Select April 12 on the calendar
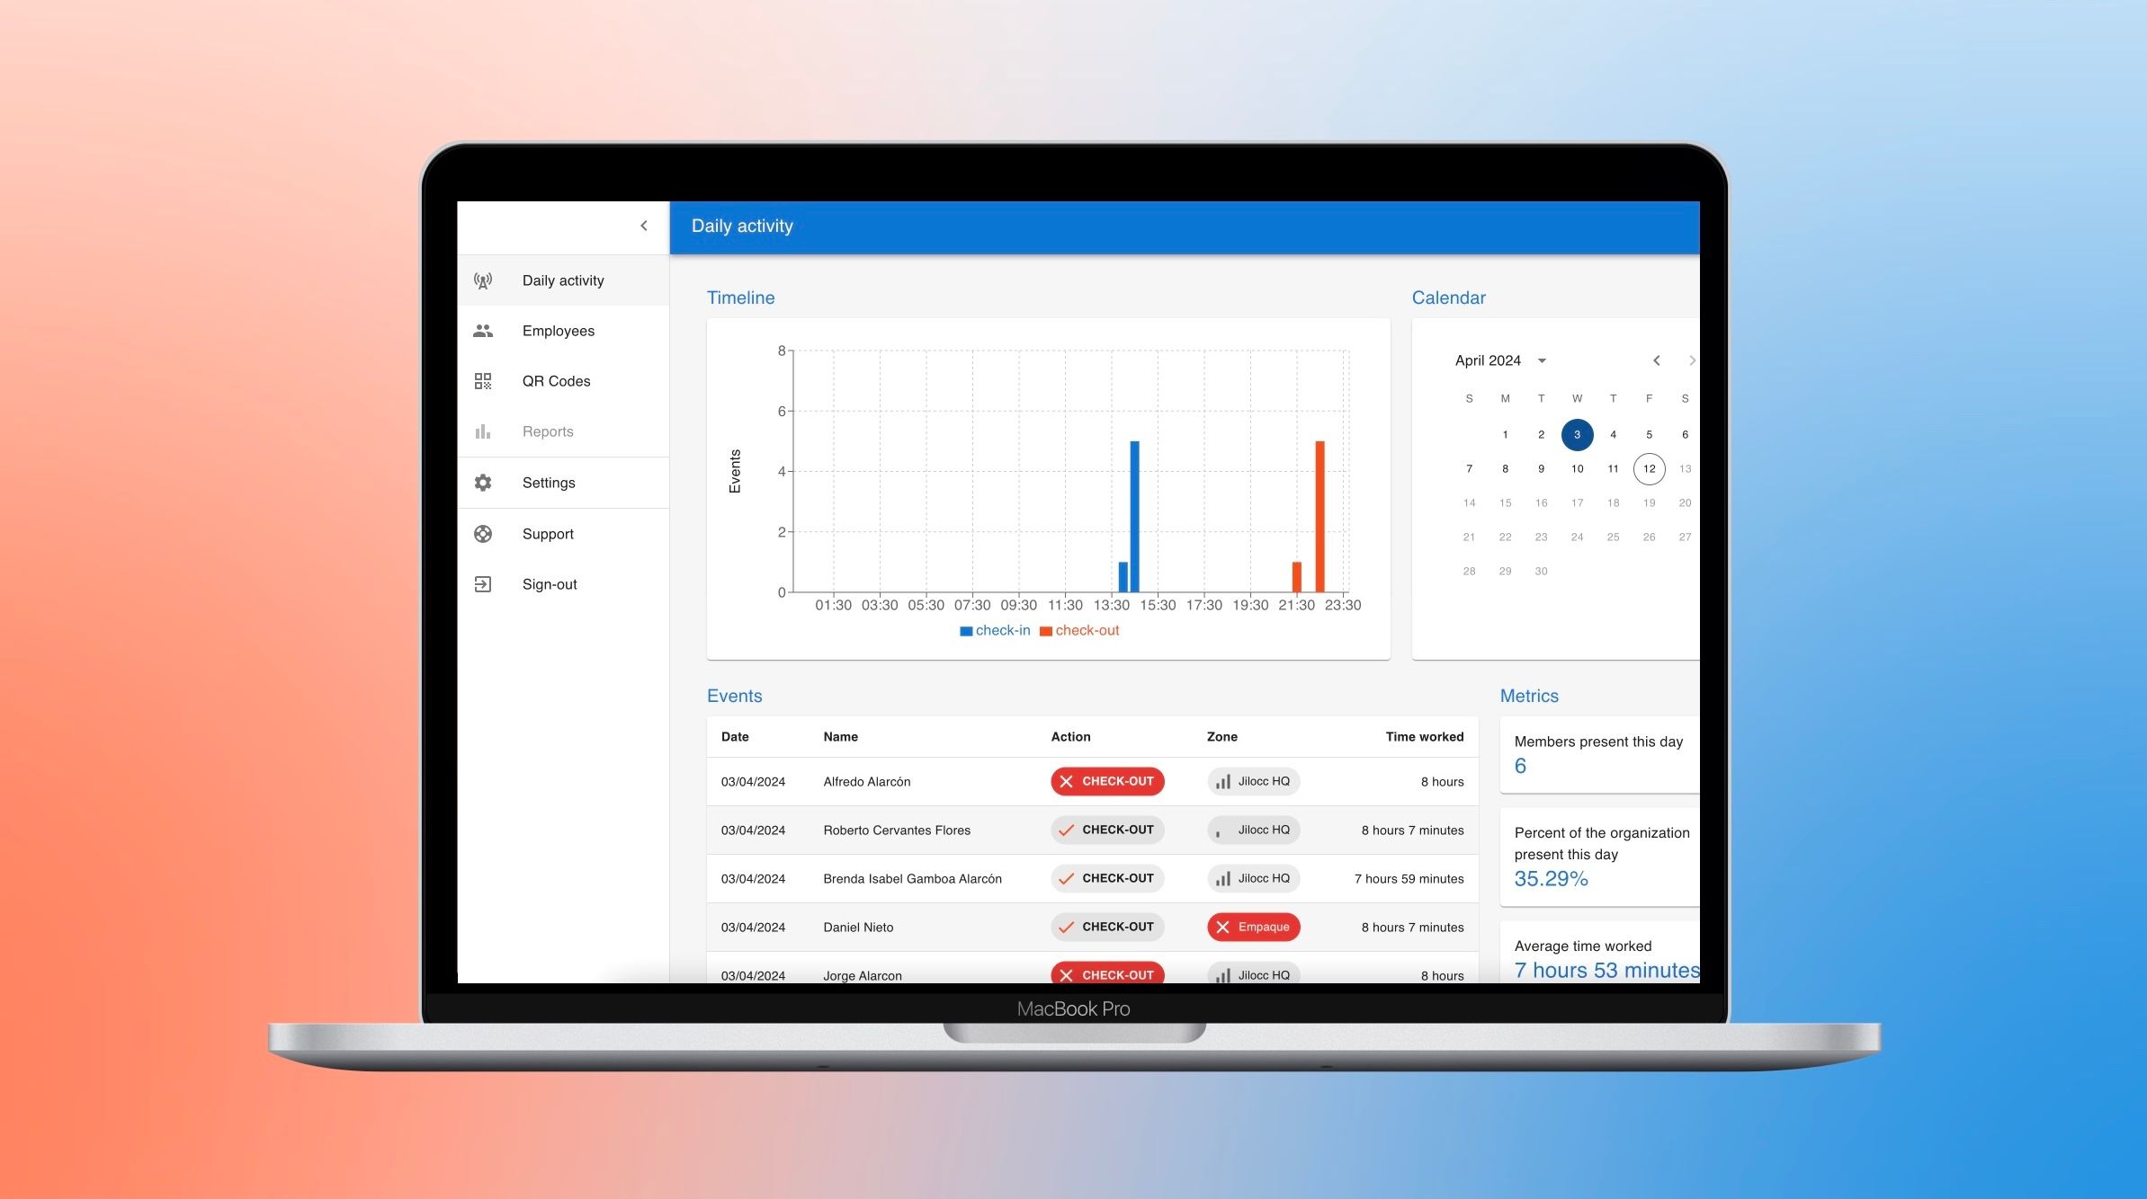2147x1199 pixels. pos(1649,468)
